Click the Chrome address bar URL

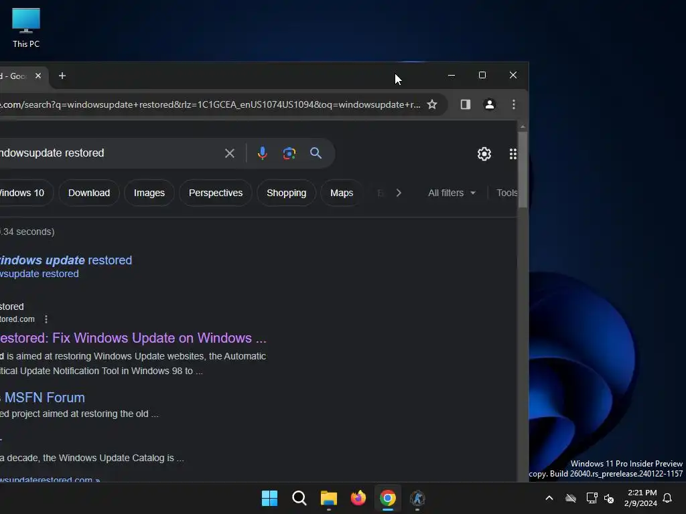tap(210, 104)
